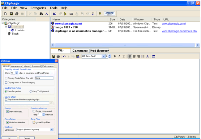Image resolution: width=201 pixels, height=139 pixels.
Task: Open the File menu
Action: (x=5, y=8)
